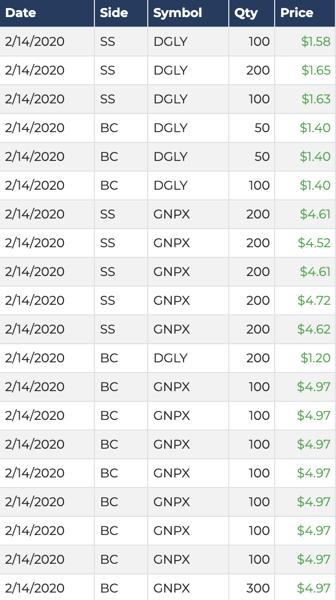Select the $4.52 price cell
This screenshot has width=336, height=600.
click(x=314, y=243)
